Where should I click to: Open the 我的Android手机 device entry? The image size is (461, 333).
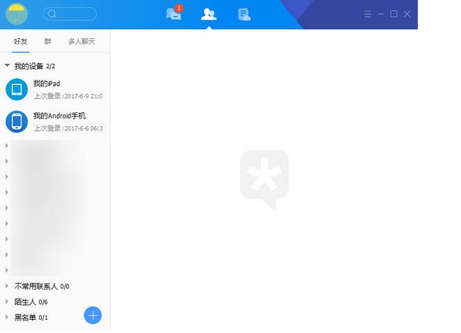(59, 121)
